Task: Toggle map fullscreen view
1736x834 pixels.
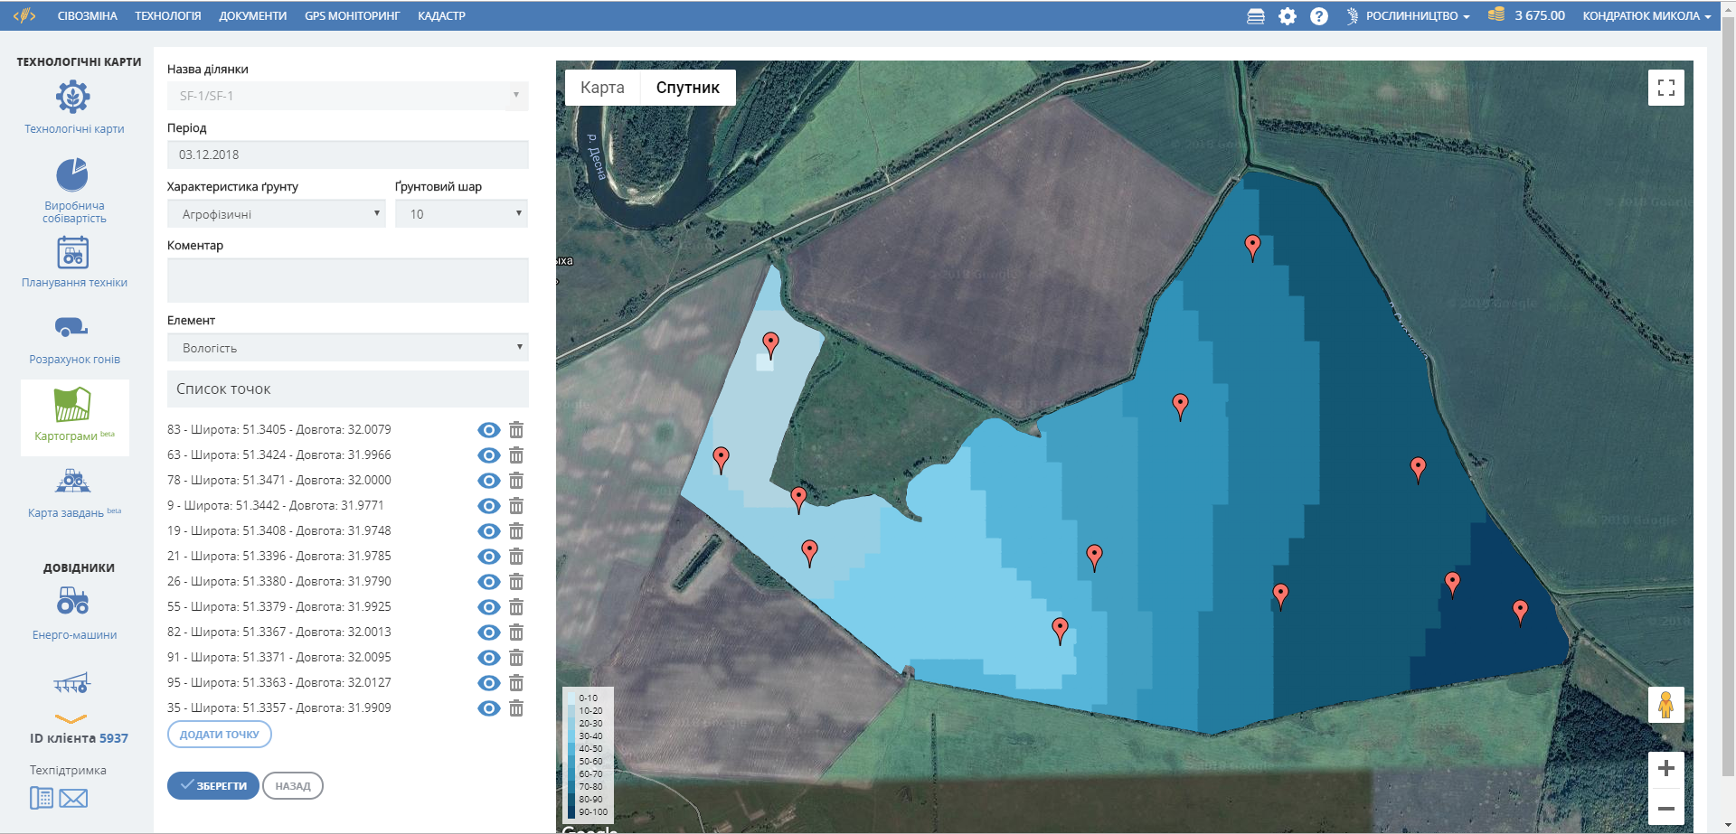Action: point(1665,88)
